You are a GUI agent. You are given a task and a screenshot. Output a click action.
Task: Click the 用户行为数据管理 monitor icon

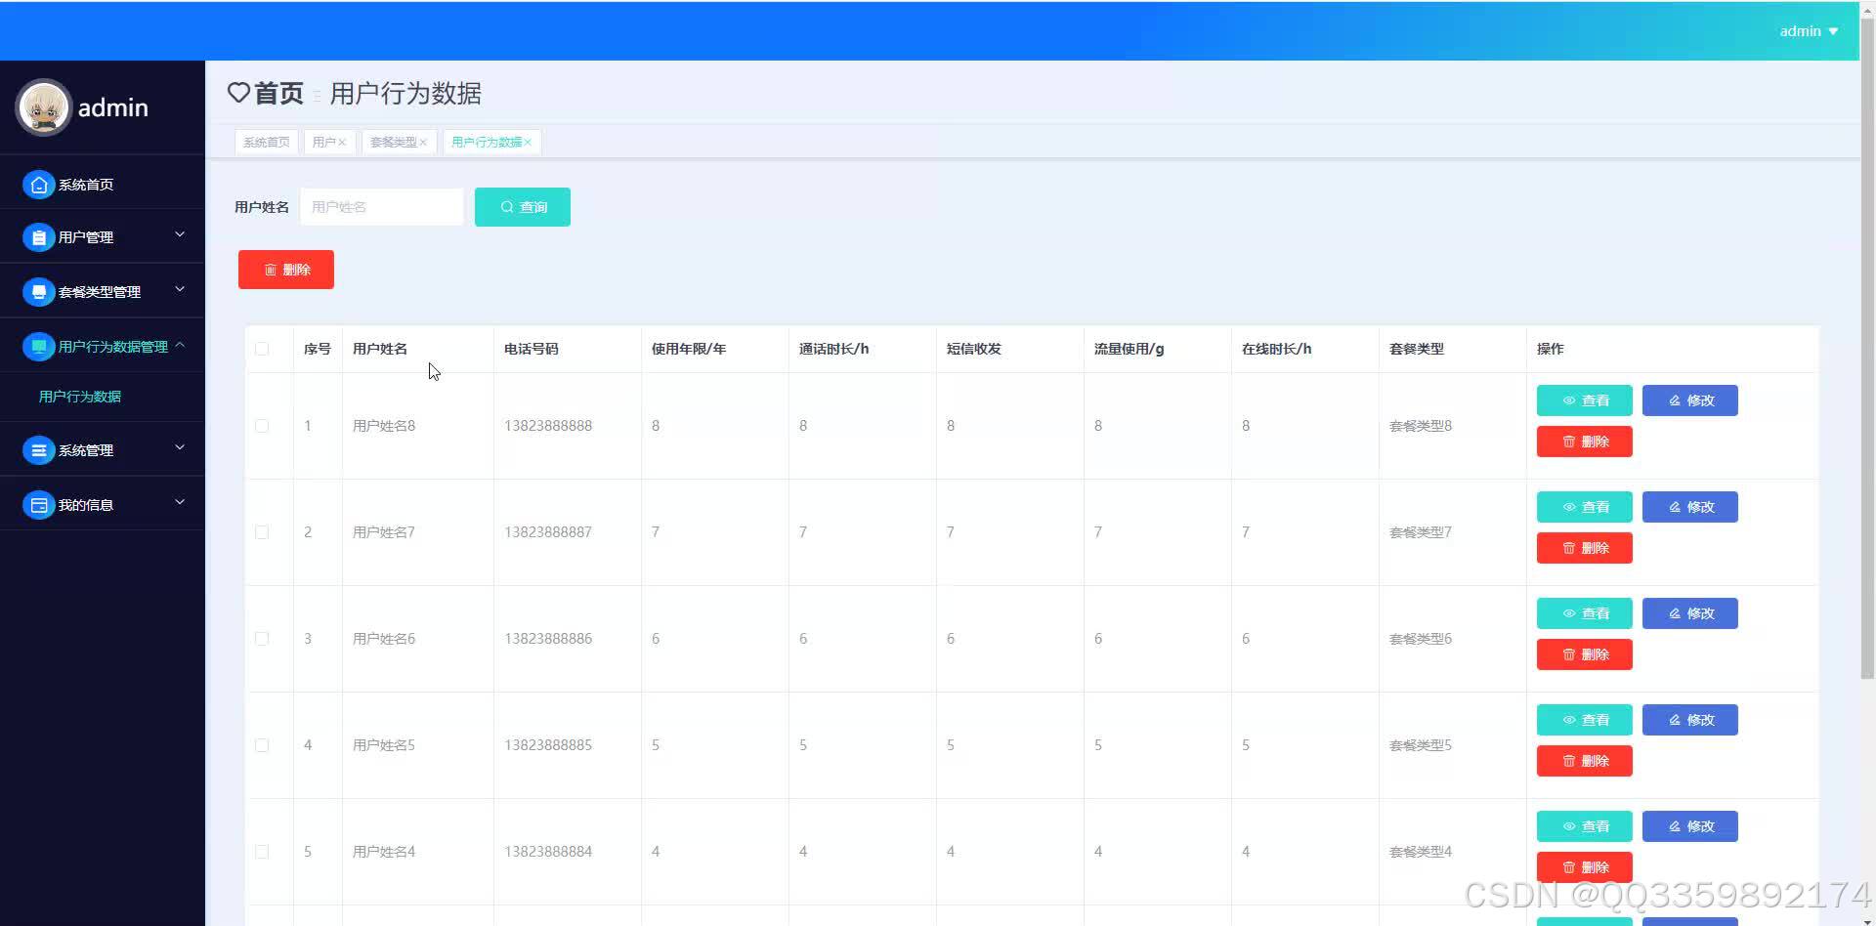click(x=38, y=345)
